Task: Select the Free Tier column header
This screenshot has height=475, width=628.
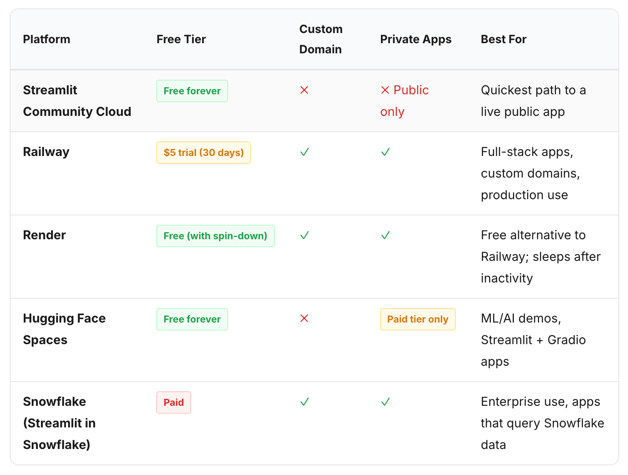Action: 181,39
